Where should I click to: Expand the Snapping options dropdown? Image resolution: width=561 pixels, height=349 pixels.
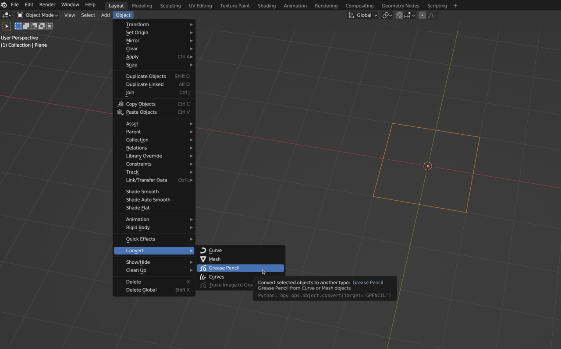pos(410,15)
